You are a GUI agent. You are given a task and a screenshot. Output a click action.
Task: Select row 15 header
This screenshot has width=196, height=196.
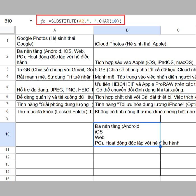point(8,179)
